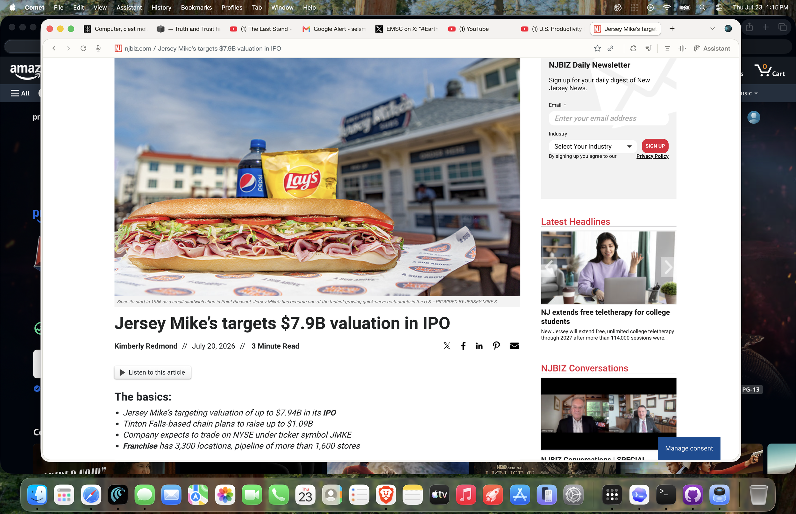Switch to the 'Truth and Trust' tab
The width and height of the screenshot is (796, 514).
point(189,29)
